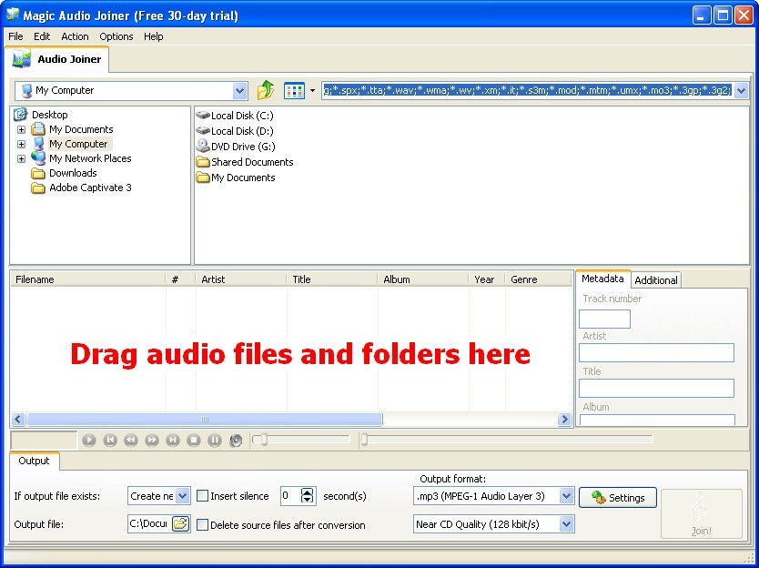Sort the list by Artist column

click(240, 279)
